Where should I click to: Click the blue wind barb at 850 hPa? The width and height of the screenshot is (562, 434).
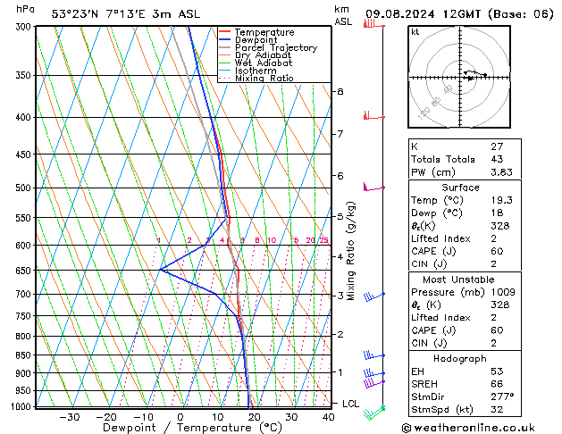coord(373,355)
